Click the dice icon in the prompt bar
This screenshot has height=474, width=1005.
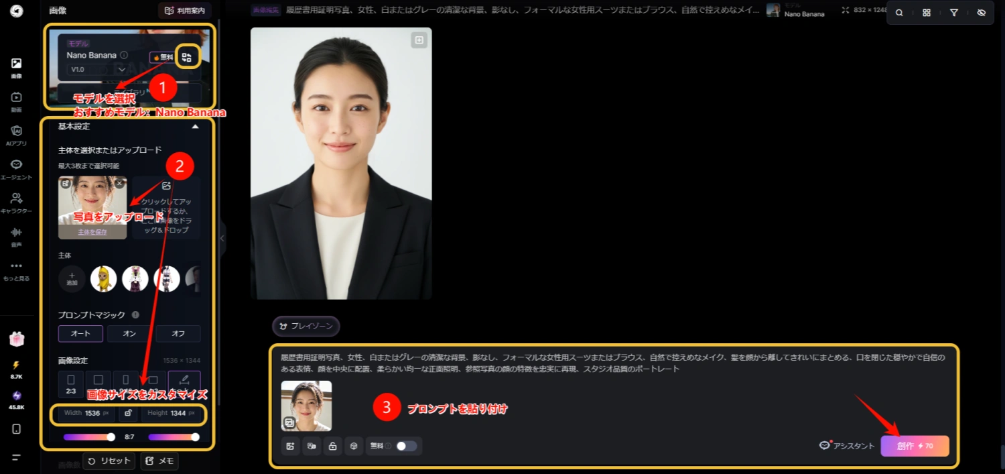(354, 446)
